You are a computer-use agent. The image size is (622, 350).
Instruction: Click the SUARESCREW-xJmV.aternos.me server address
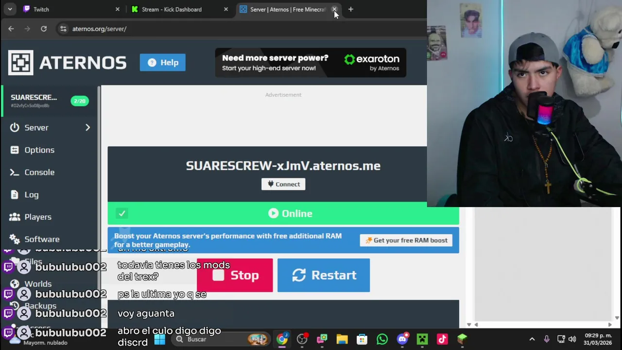pos(283,166)
